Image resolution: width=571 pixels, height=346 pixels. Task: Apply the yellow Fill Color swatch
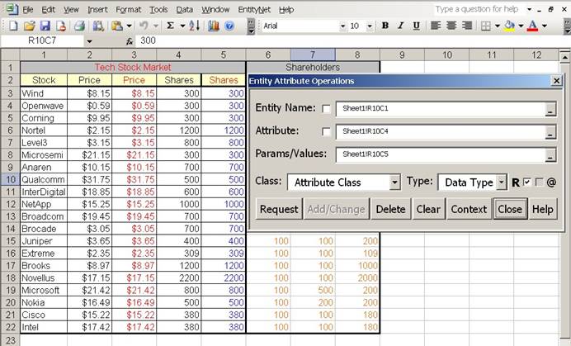pyautogui.click(x=510, y=26)
